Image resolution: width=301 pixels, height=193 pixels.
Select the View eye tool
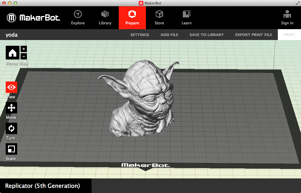tap(11, 87)
